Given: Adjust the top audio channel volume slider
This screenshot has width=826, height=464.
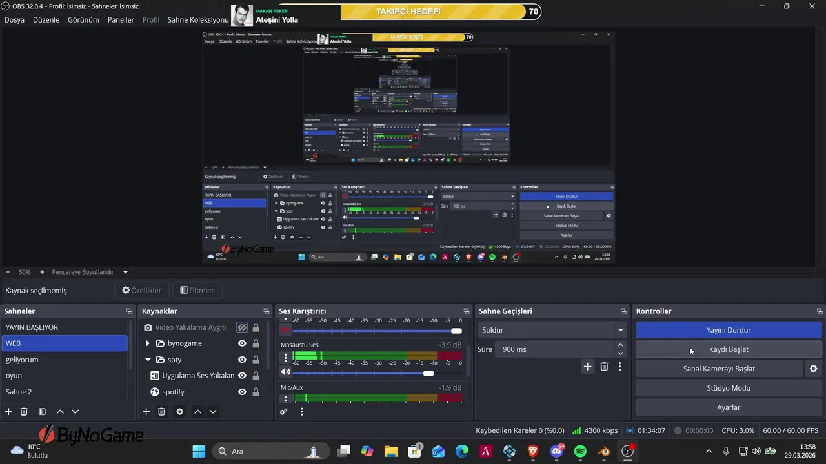Looking at the screenshot, I should [378, 331].
